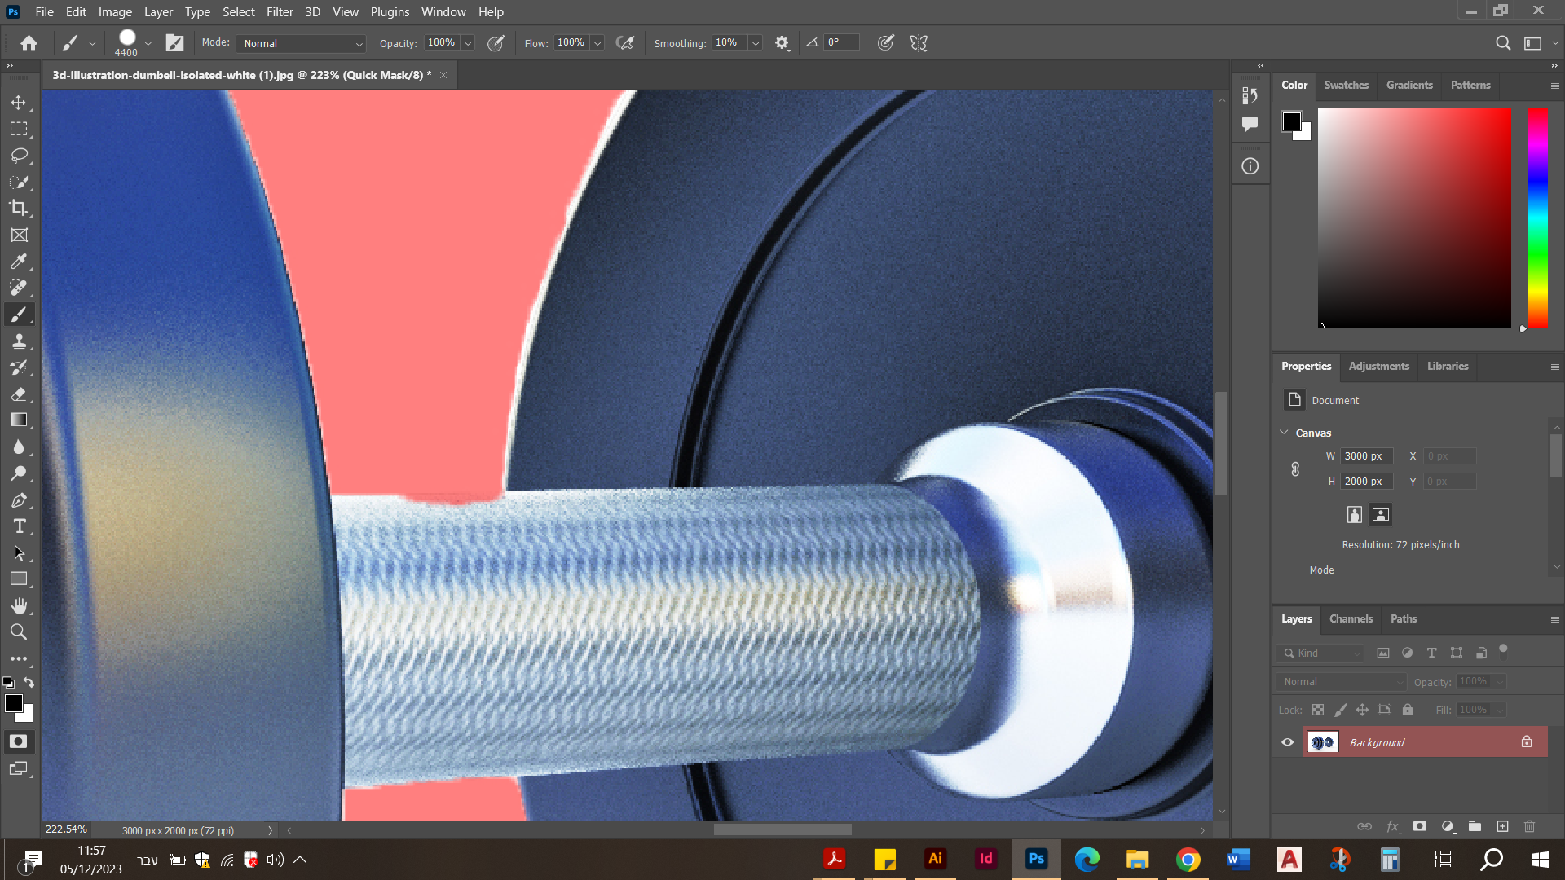
Task: Click the Zoom tool in toolbar
Action: click(19, 631)
